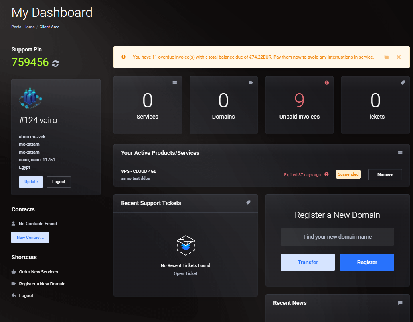The width and height of the screenshot is (413, 322).
Task: Click the Register domain button
Action: [x=367, y=262]
